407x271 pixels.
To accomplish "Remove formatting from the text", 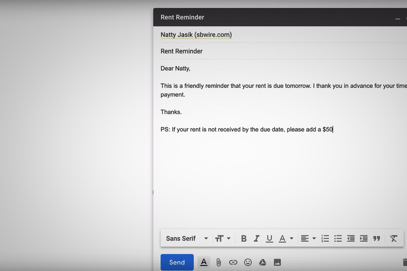I will coord(393,238).
